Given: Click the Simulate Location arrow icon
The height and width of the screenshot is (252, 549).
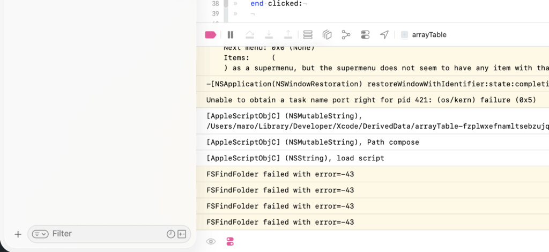Looking at the screenshot, I should [384, 35].
